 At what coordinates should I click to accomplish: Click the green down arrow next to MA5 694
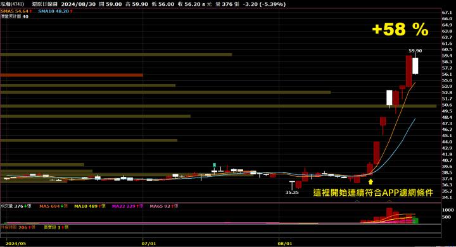pyautogui.click(x=62, y=206)
